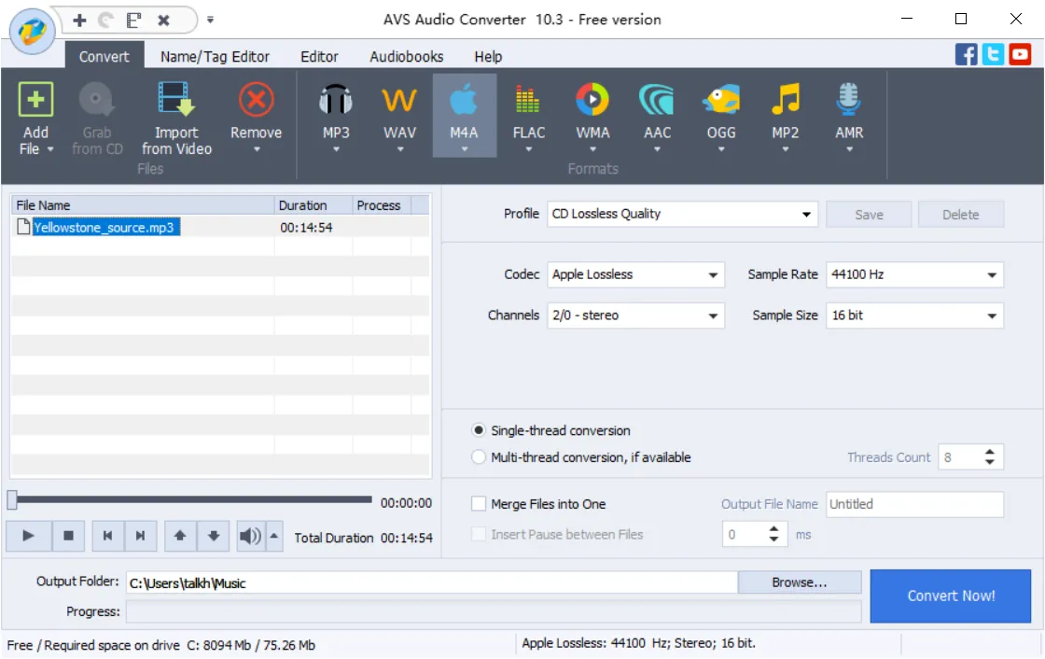The width and height of the screenshot is (1045, 659).
Task: Open the Audiobooks tab
Action: (x=406, y=56)
